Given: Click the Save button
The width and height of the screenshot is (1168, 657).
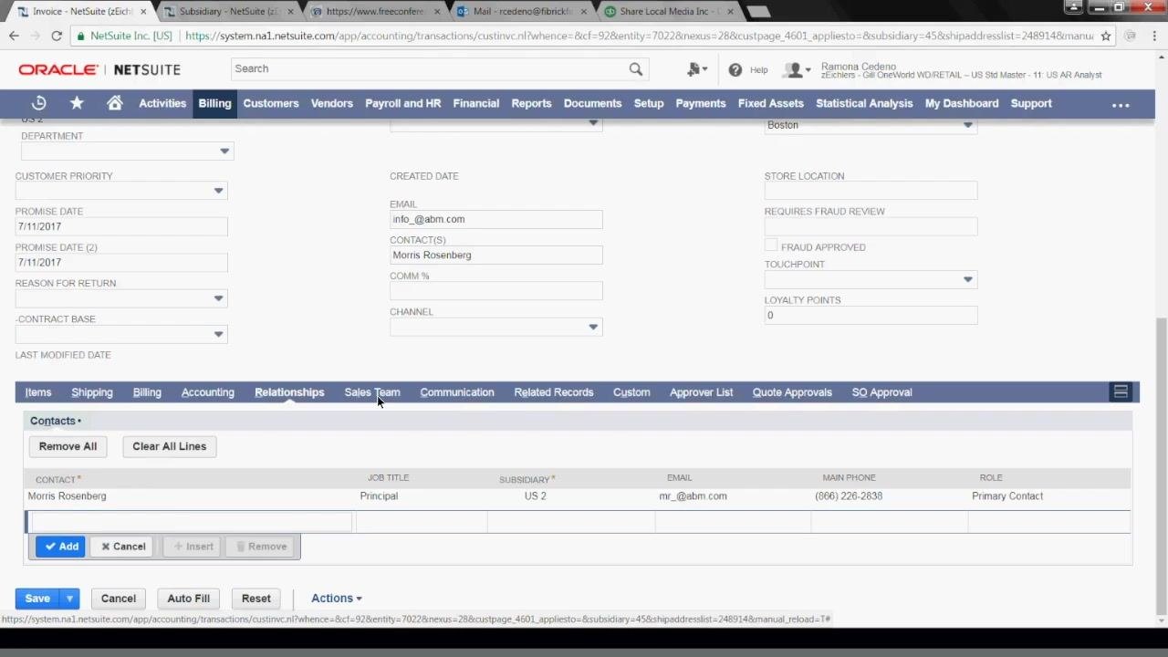Looking at the screenshot, I should coord(37,599).
